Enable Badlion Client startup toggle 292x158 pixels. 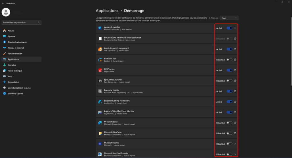coord(230,60)
